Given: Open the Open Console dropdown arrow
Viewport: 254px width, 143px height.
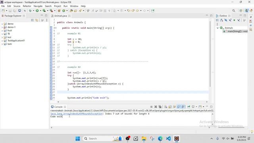Looking at the screenshot, I should coord(204,107).
